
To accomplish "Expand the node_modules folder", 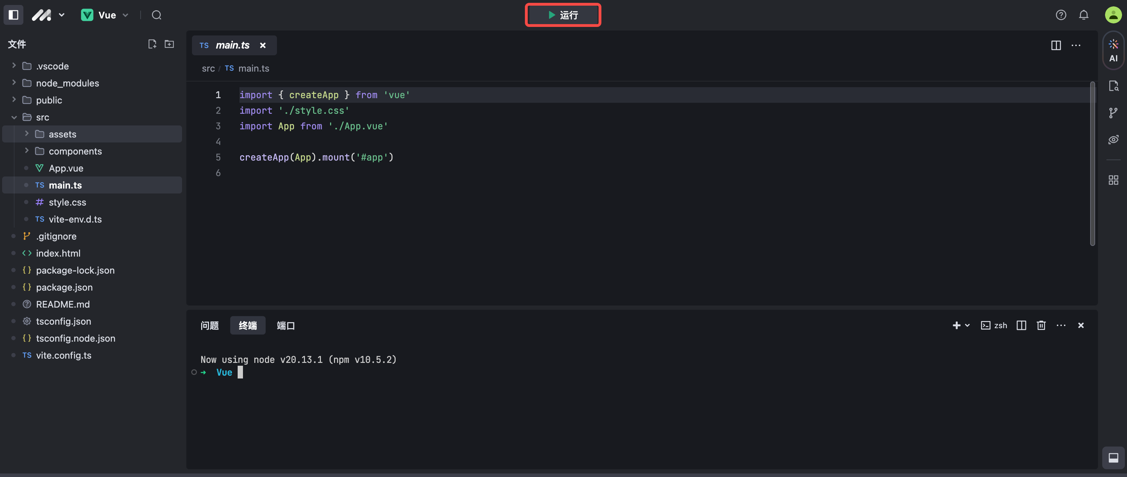I will pos(13,83).
